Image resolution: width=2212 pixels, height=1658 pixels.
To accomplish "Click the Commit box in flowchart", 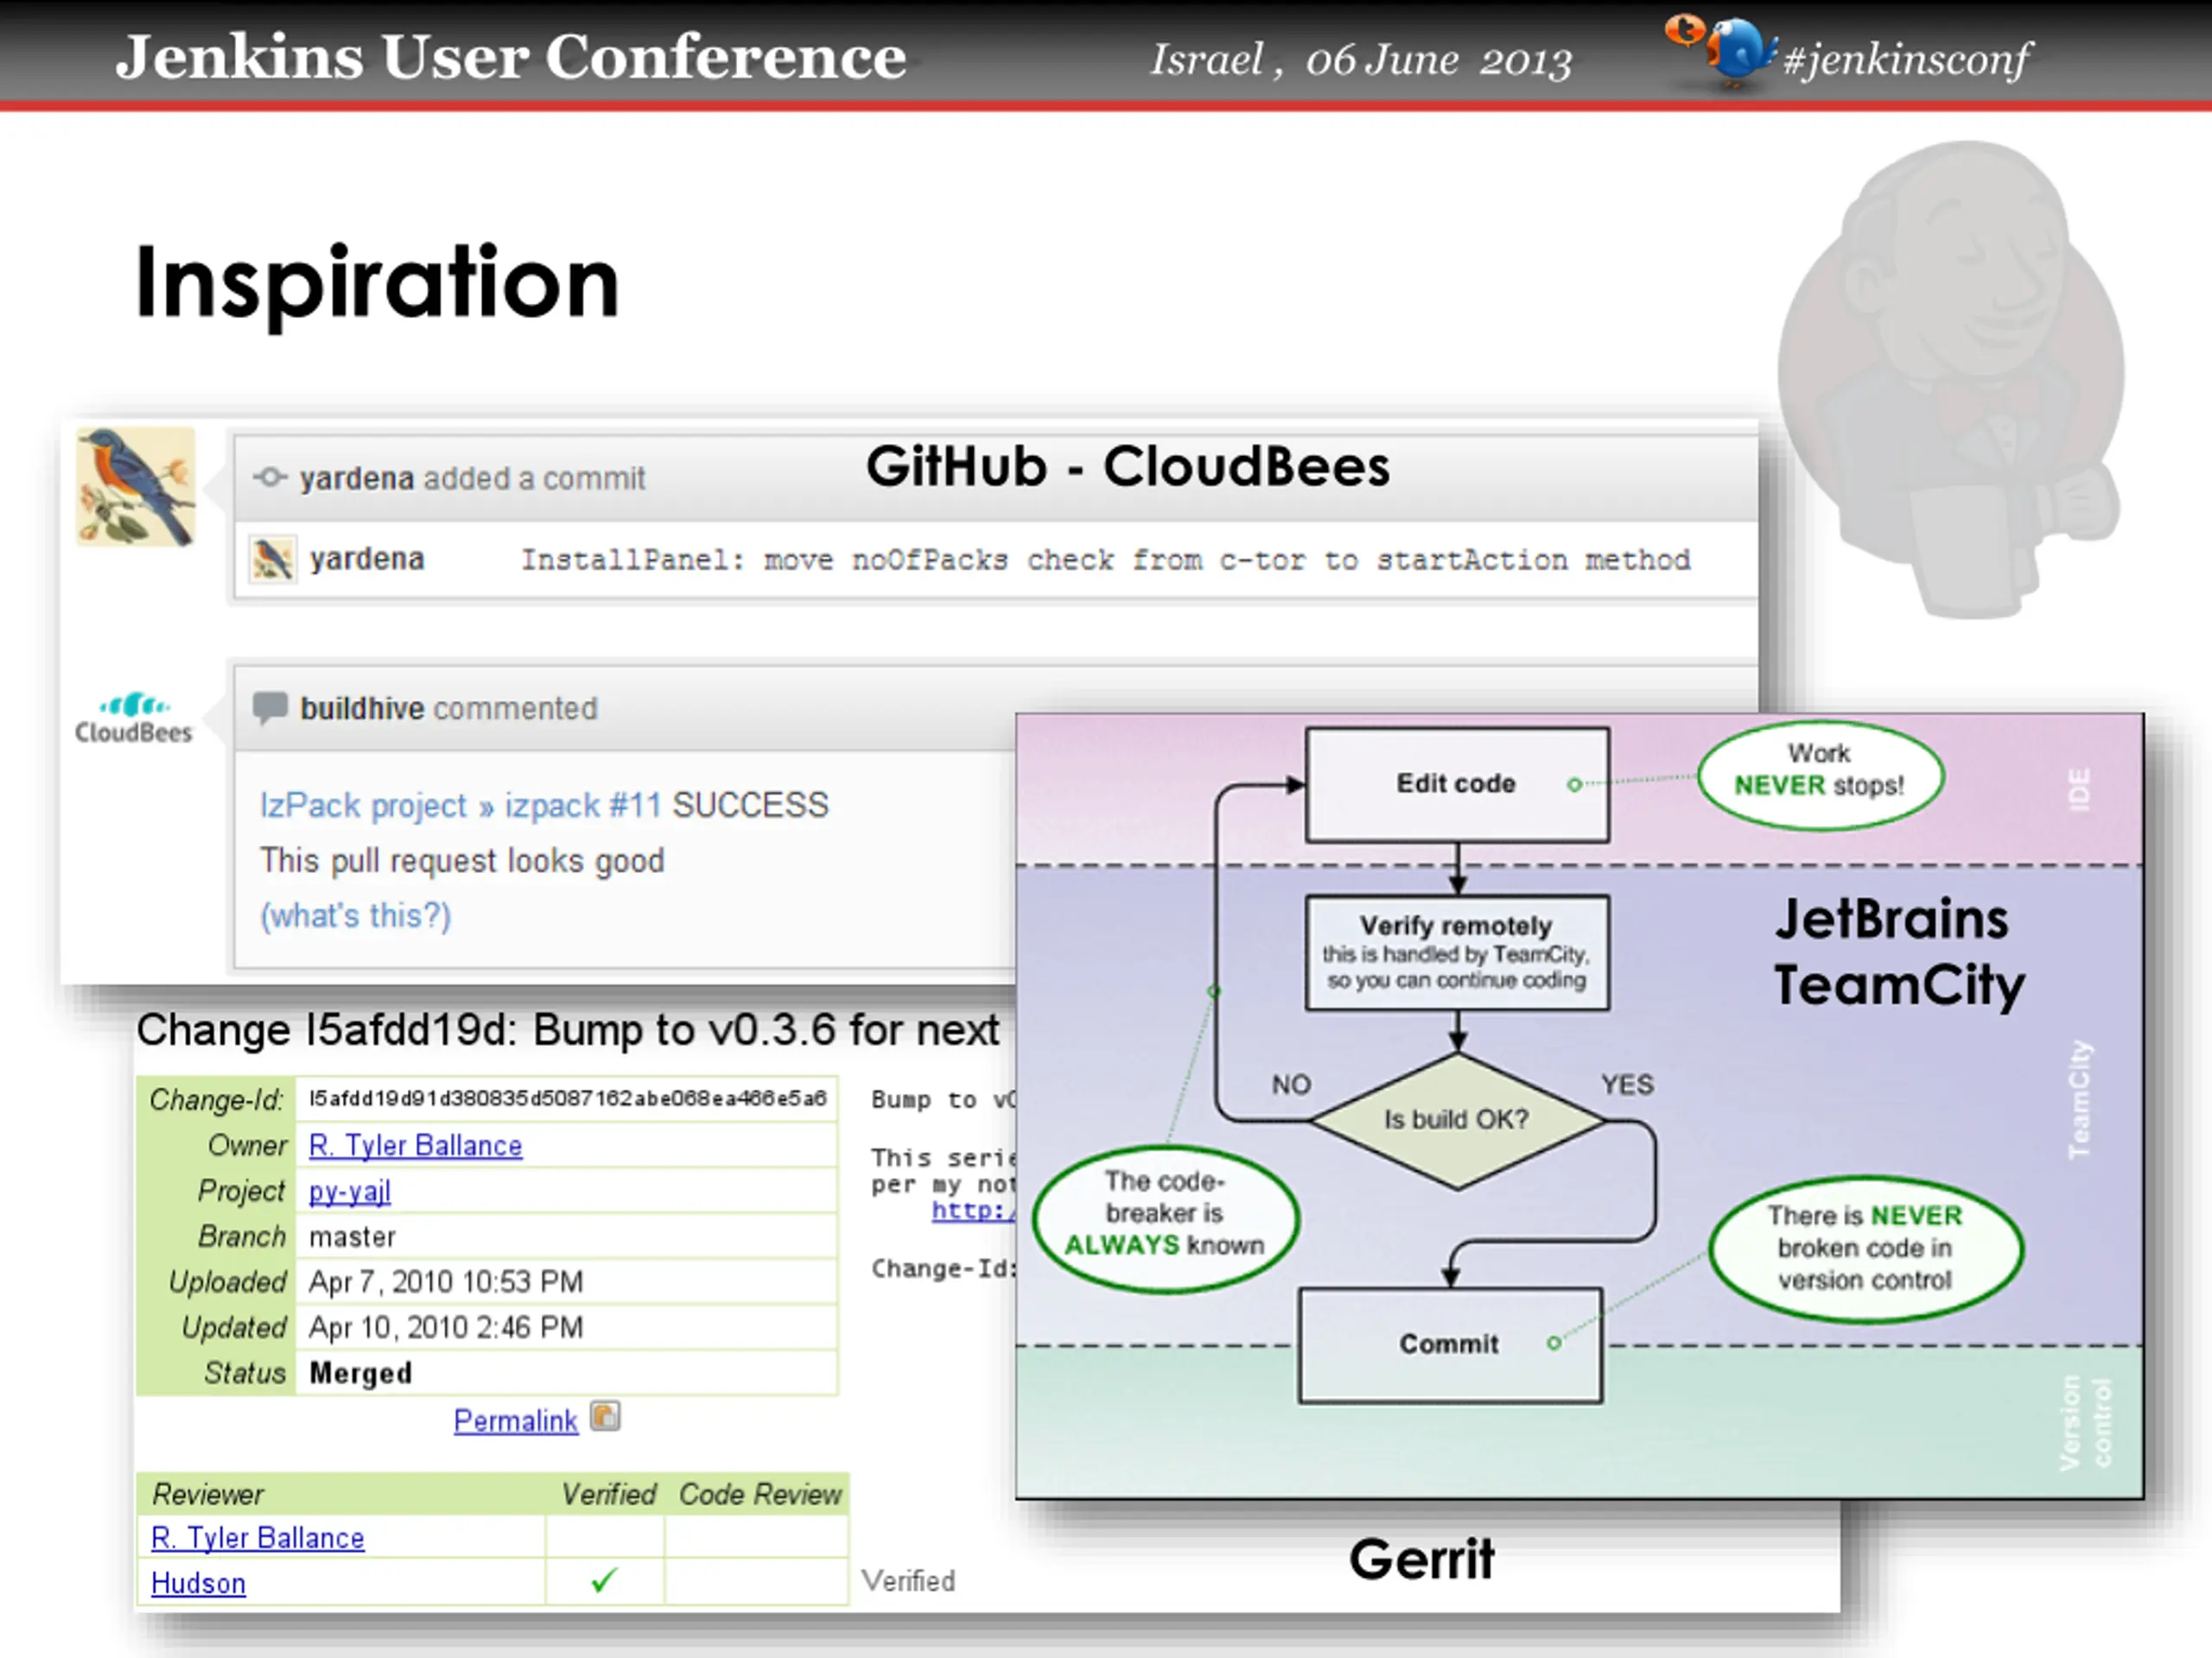I will [1450, 1345].
